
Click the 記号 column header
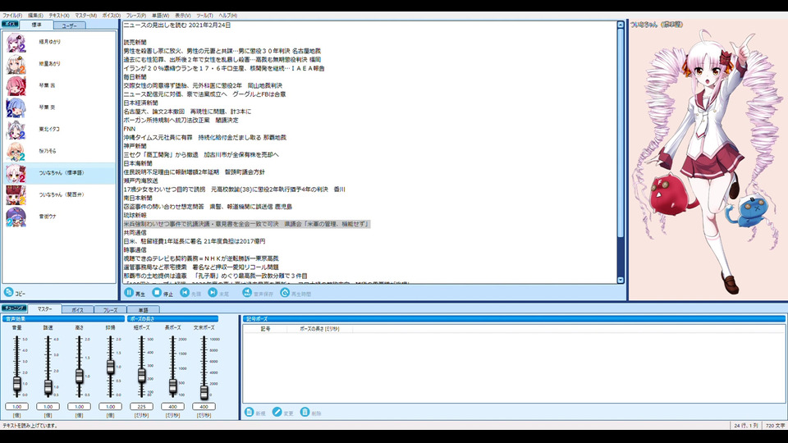pos(265,329)
